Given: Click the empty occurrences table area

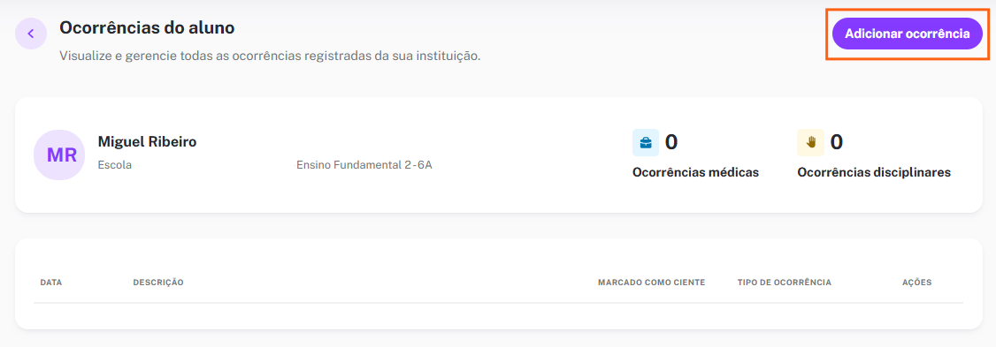Looking at the screenshot, I should [499, 316].
